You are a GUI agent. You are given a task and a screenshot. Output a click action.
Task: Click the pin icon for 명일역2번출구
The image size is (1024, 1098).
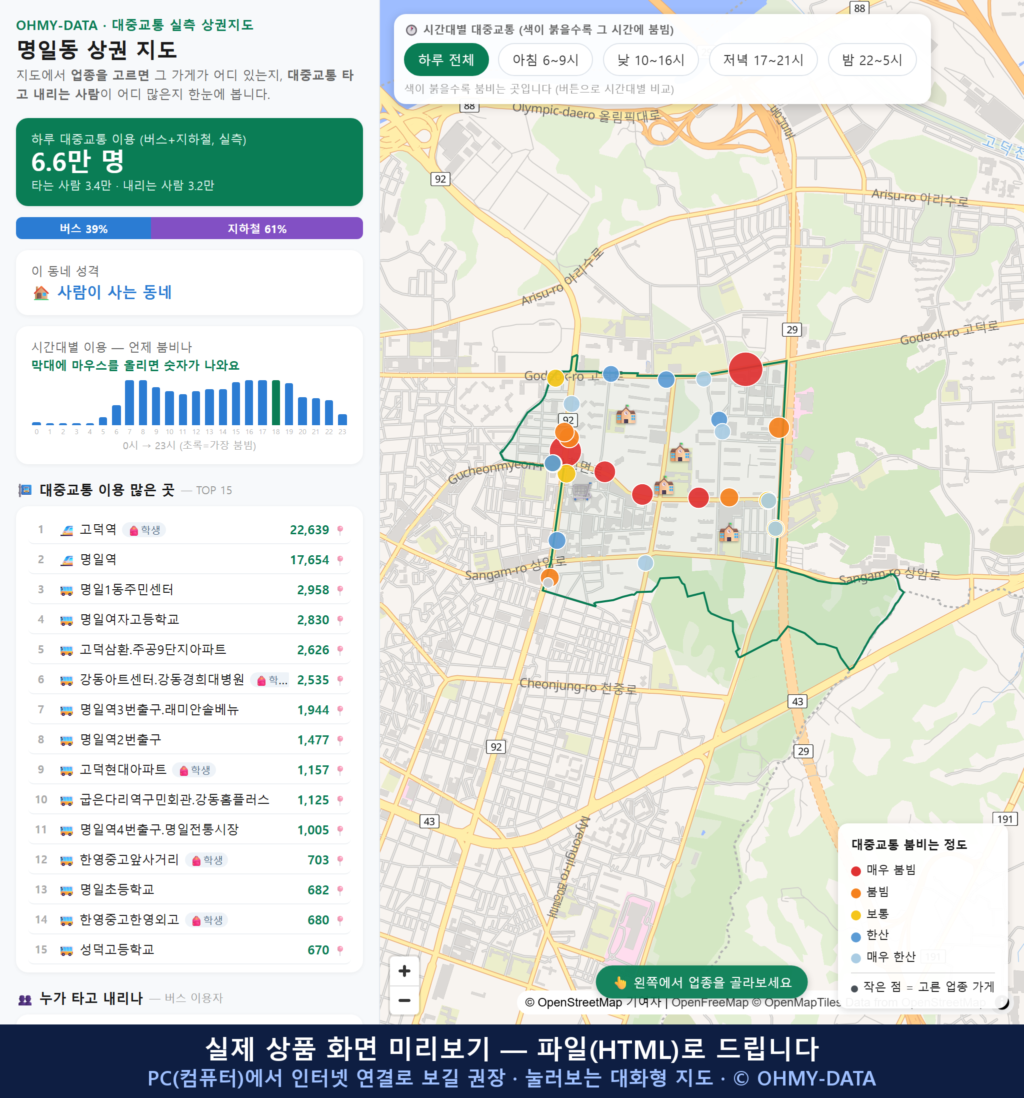(x=340, y=740)
